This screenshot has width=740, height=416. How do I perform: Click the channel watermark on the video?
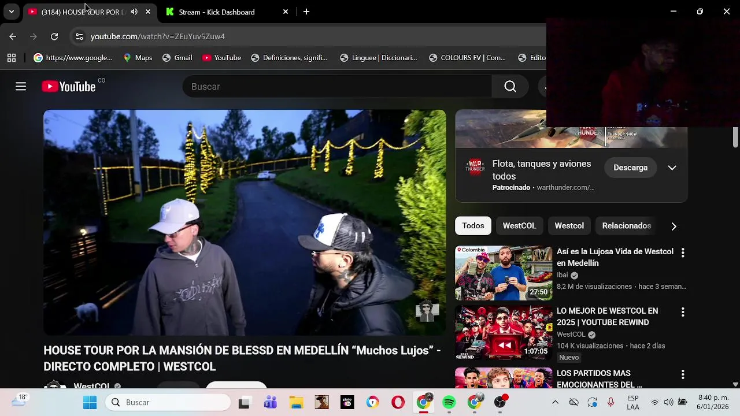click(x=427, y=311)
